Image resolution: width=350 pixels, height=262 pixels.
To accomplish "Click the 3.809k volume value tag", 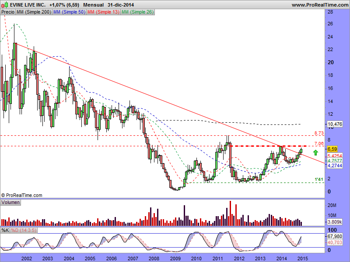I will [x=335, y=222].
